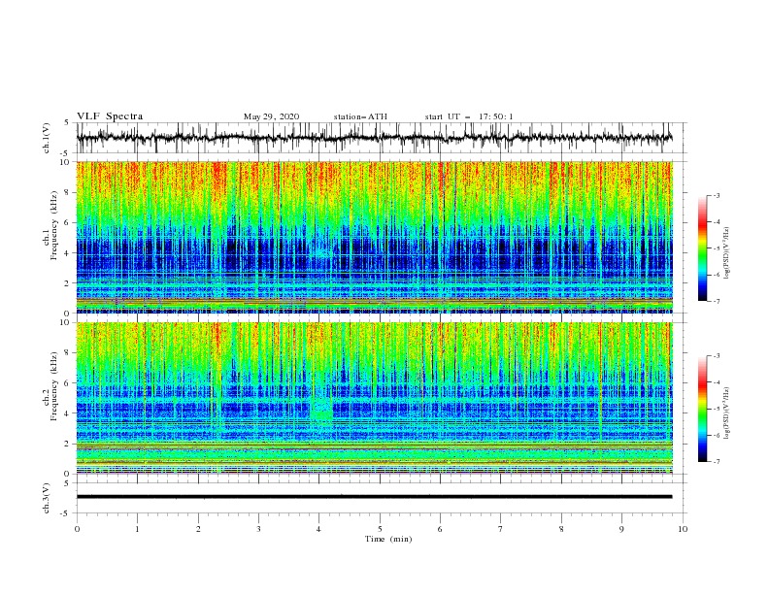Click the "VLF Spectra" title text

pos(110,116)
